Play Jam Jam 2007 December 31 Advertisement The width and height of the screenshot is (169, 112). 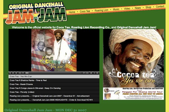coord(54,96)
